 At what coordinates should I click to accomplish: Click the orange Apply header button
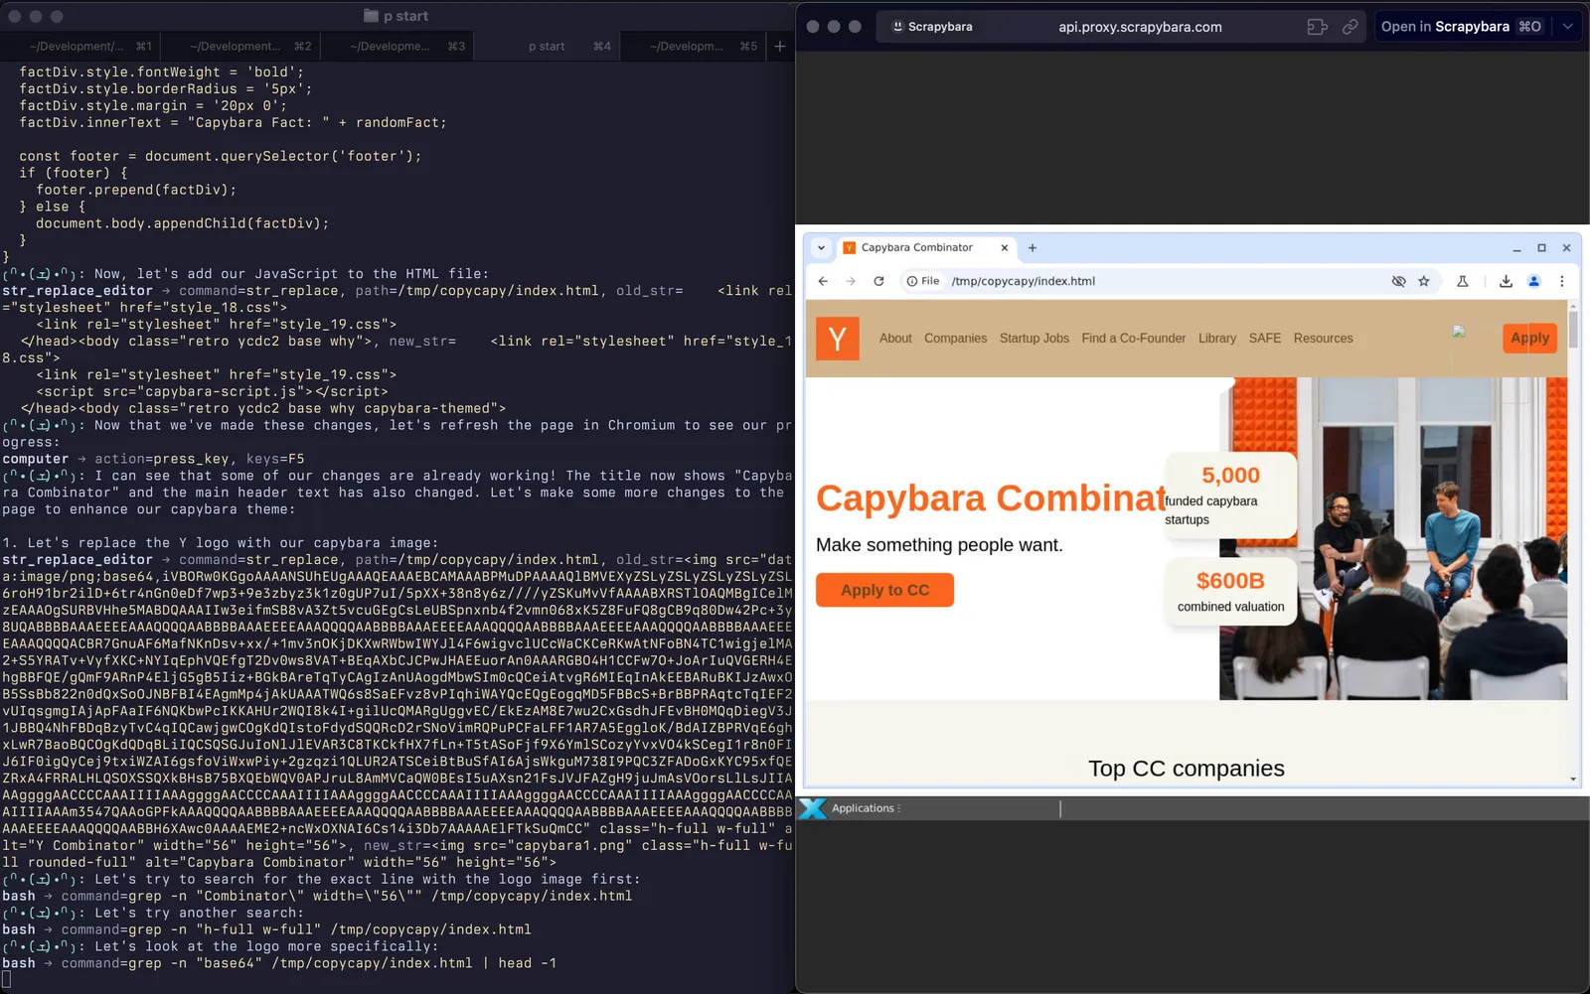coord(1529,338)
